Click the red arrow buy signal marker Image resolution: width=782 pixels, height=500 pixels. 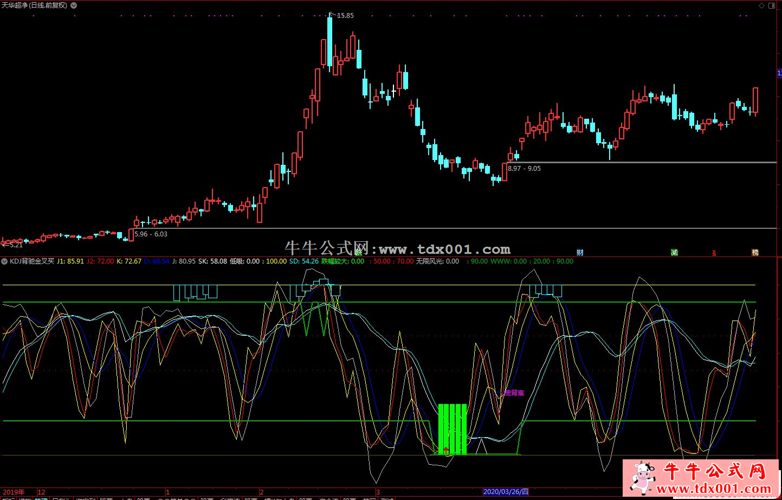tap(446, 450)
